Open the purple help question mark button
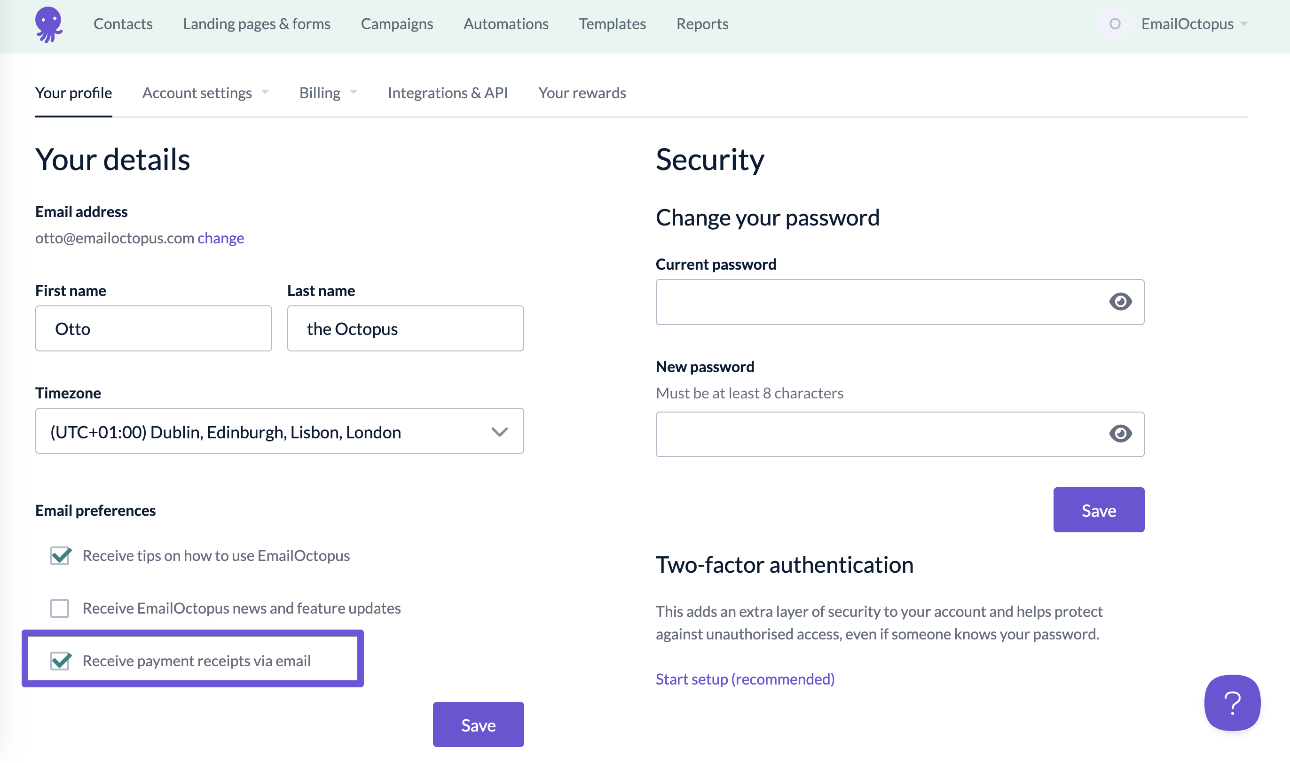 1232,702
